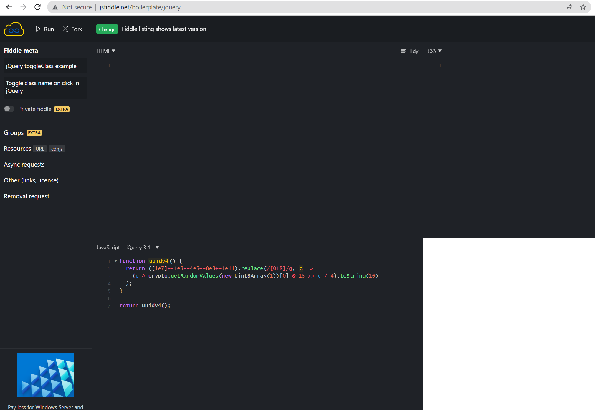Click the EXTRA badge next to Groups

[x=34, y=132]
